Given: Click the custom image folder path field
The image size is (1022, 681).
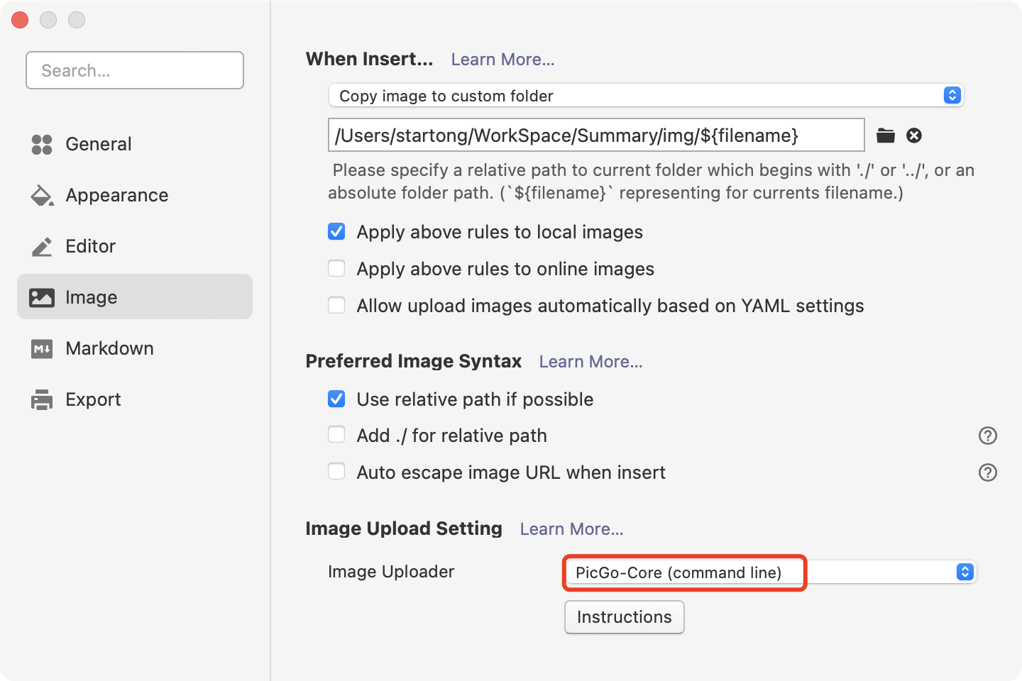Looking at the screenshot, I should point(596,135).
